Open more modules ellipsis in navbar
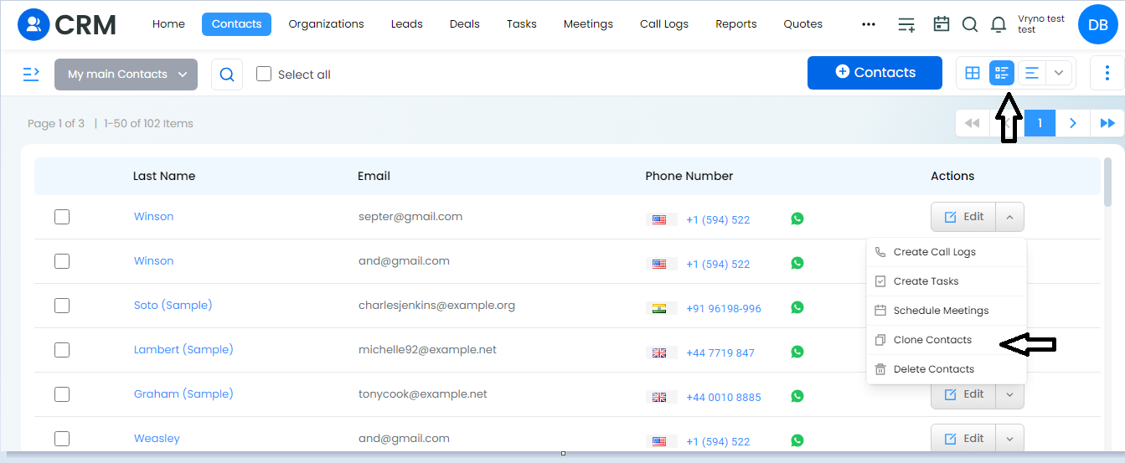 point(869,24)
